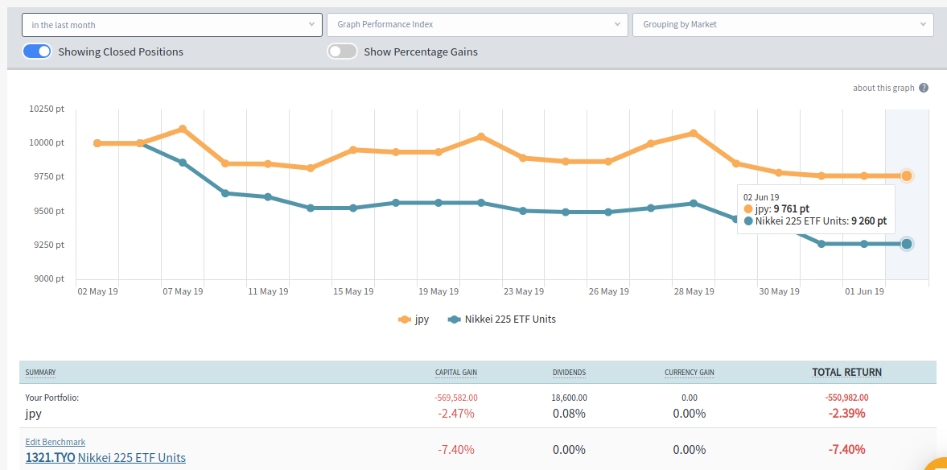Click the 'about this graph' text link
947x470 pixels.
(x=883, y=88)
